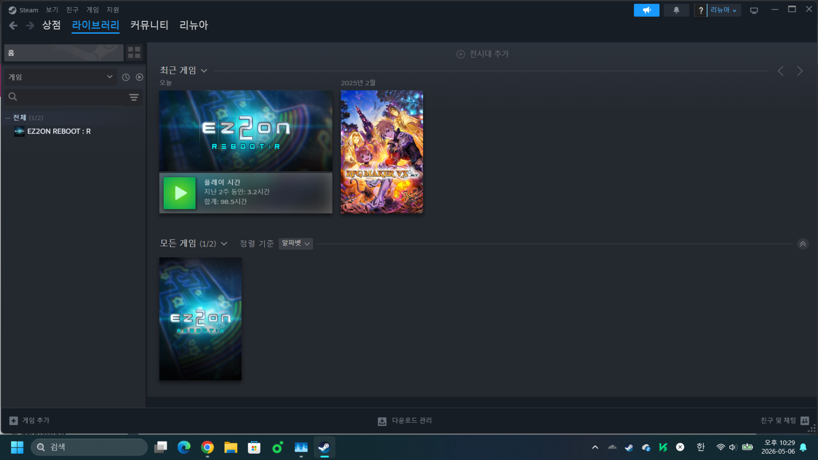Show hidden system tray icons
818x460 pixels.
[595, 447]
